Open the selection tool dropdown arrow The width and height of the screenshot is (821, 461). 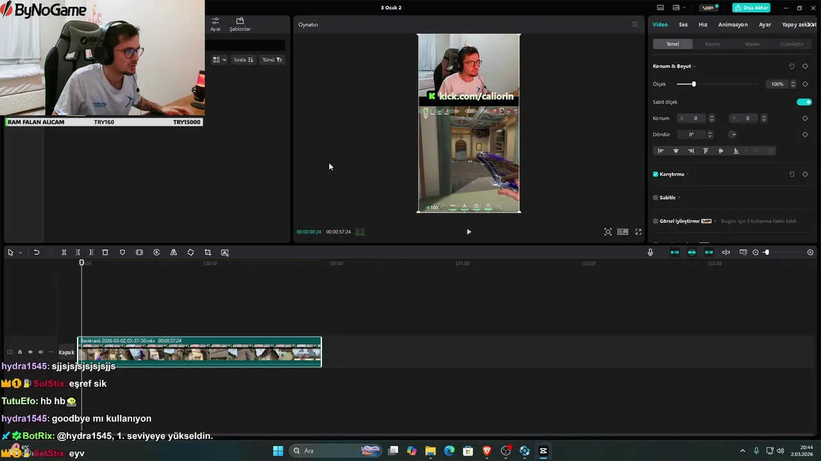tap(20, 252)
